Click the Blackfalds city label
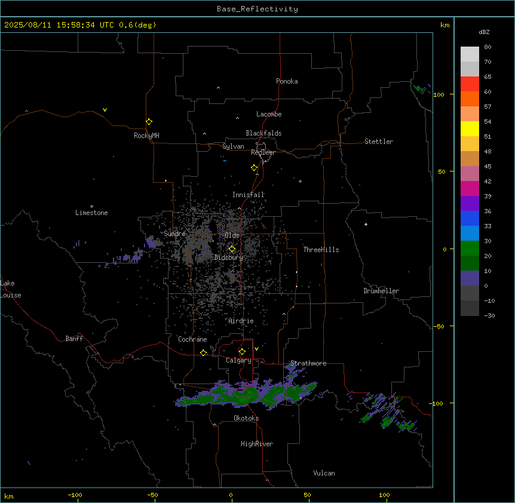 (x=263, y=133)
